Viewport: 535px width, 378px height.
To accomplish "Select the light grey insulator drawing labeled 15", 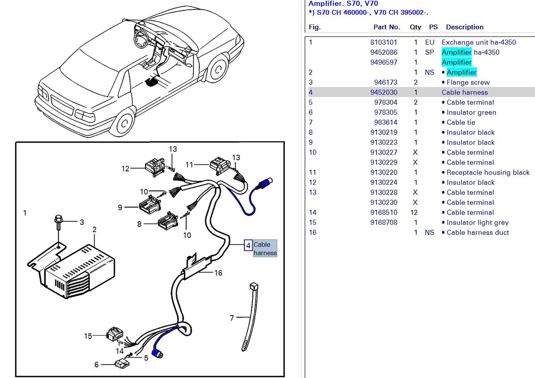I will point(112,335).
